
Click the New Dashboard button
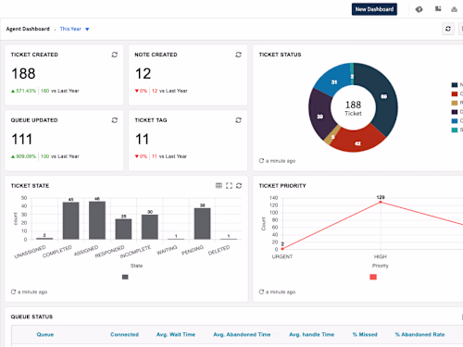coord(374,9)
